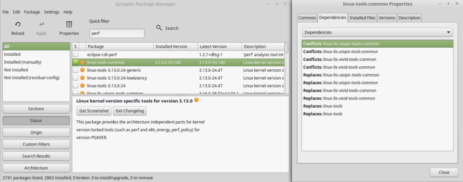Open the Package menu

point(32,12)
